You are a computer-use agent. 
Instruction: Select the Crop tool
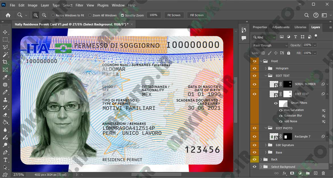pos(5,62)
